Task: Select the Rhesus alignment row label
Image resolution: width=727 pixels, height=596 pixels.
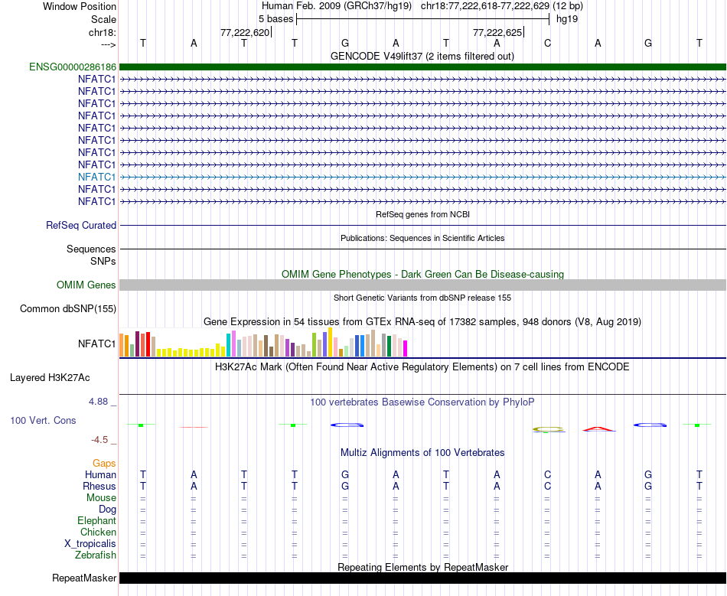Action: [x=99, y=486]
